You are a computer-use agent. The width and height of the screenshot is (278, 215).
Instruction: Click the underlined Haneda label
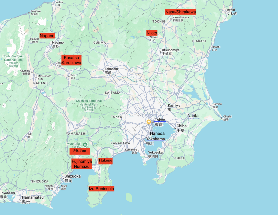click(x=157, y=134)
